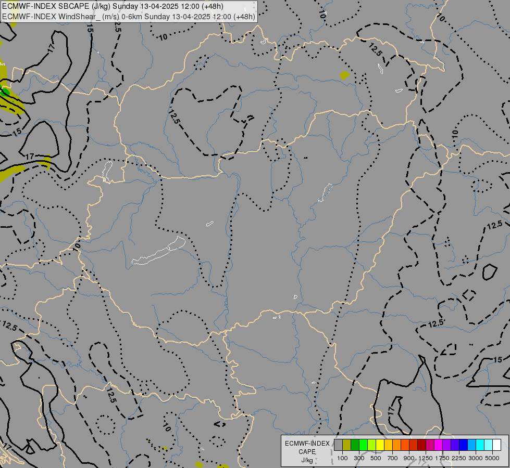Pick the amber swatch left of 700

click(x=388, y=445)
